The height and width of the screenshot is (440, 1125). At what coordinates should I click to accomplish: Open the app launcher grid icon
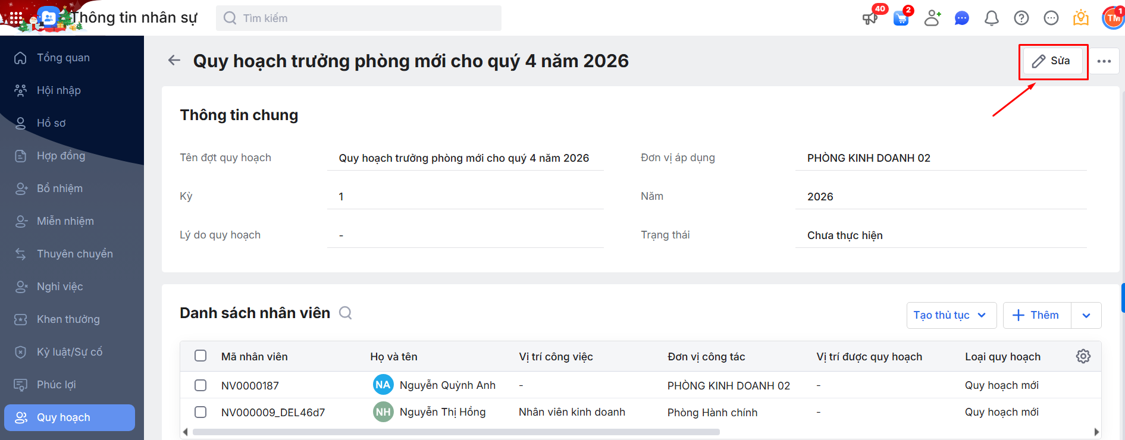pos(16,18)
